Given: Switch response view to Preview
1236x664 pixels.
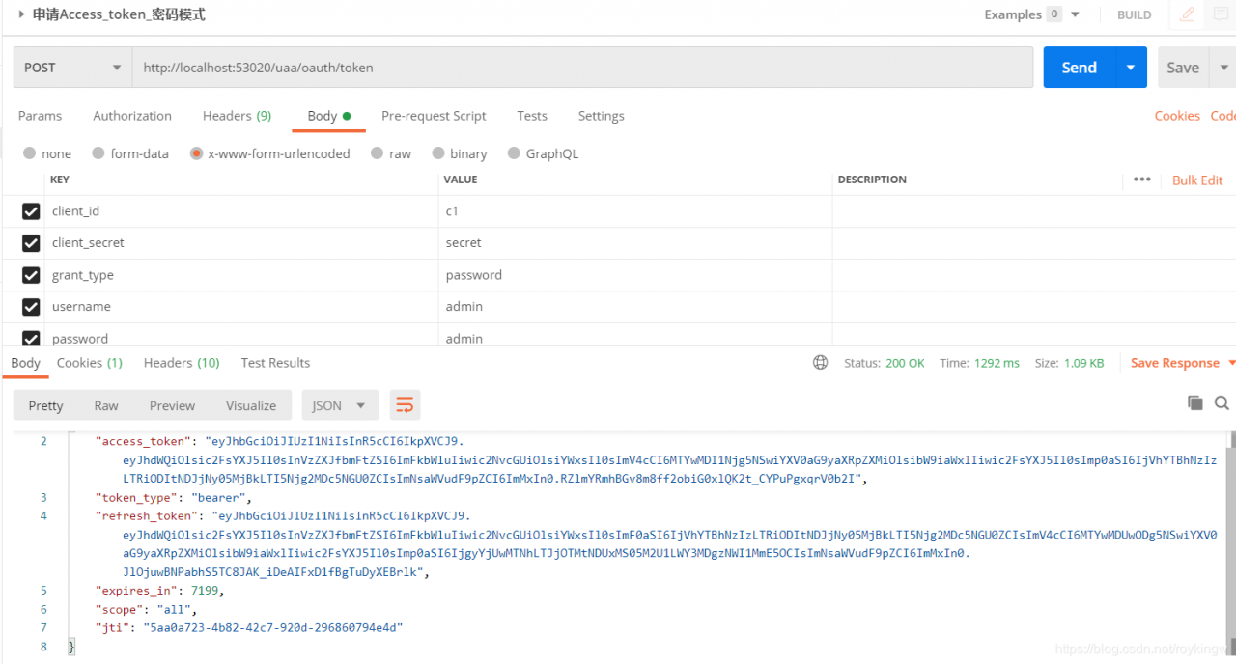Looking at the screenshot, I should pyautogui.click(x=172, y=405).
